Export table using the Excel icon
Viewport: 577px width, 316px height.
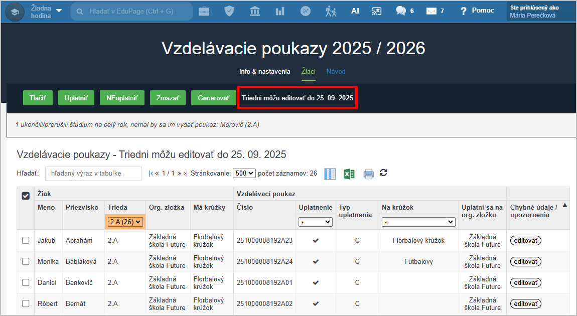(x=349, y=174)
